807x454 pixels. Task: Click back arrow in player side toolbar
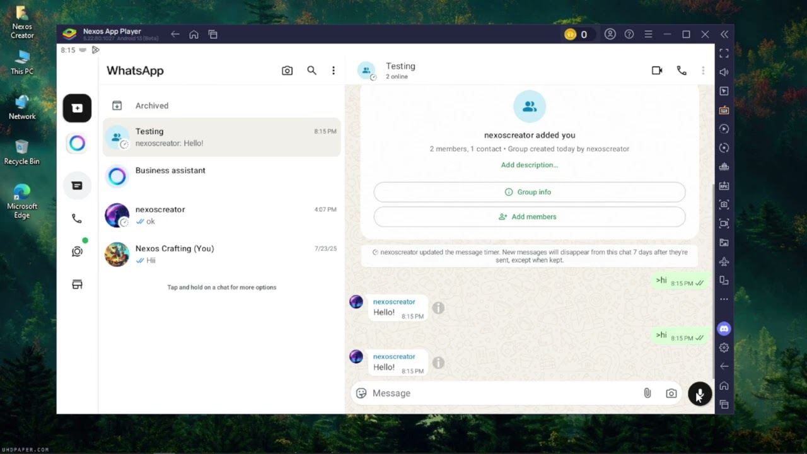[x=724, y=366]
